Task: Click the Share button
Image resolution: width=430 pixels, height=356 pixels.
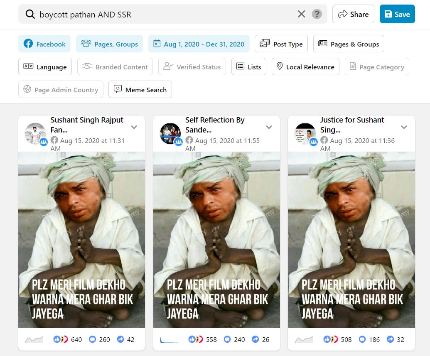Action: 353,15
